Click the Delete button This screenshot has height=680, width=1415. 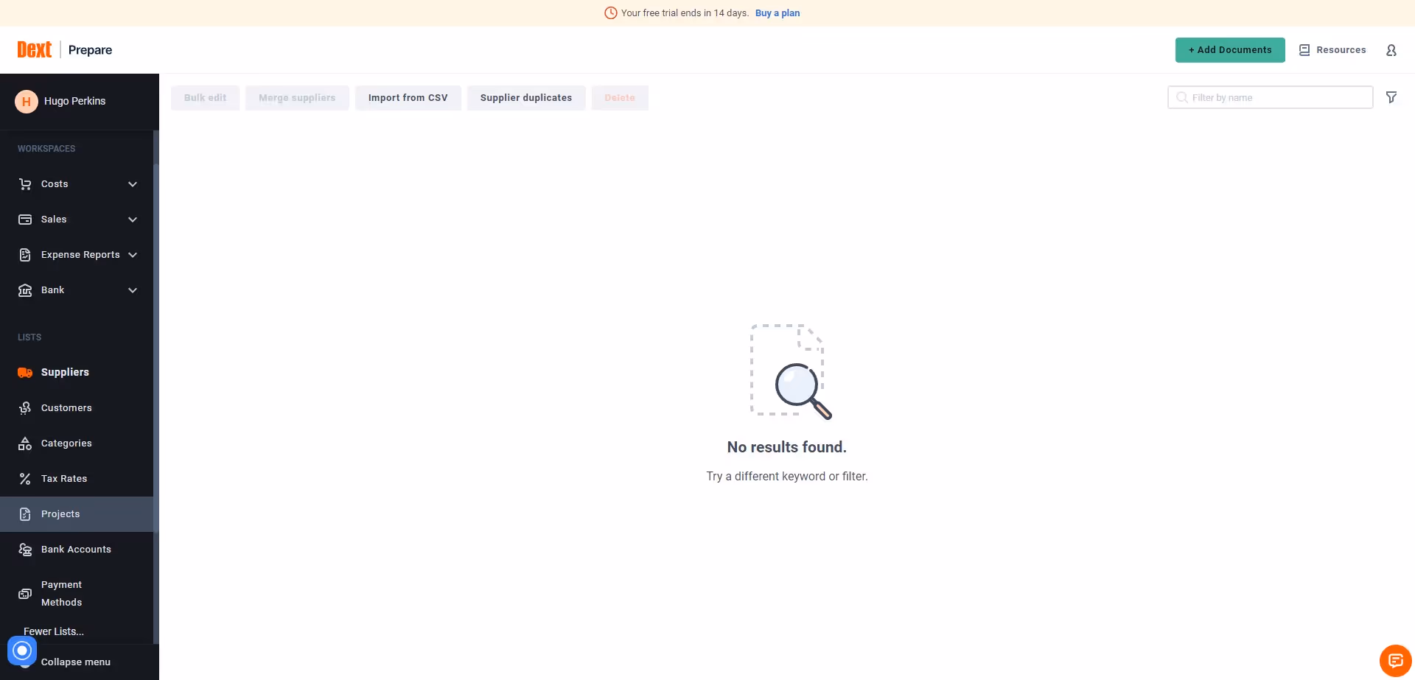(x=620, y=98)
